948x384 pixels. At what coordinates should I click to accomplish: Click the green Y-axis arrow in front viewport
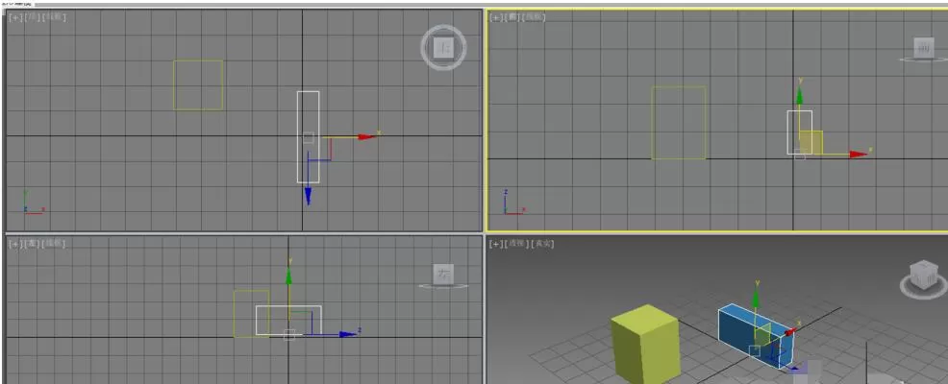(x=800, y=95)
